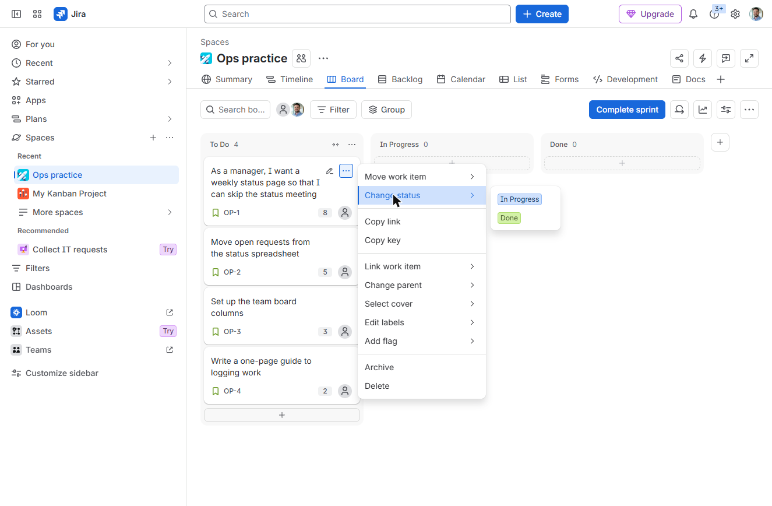772x506 pixels.
Task: Open the settings gear icon
Action: point(735,14)
